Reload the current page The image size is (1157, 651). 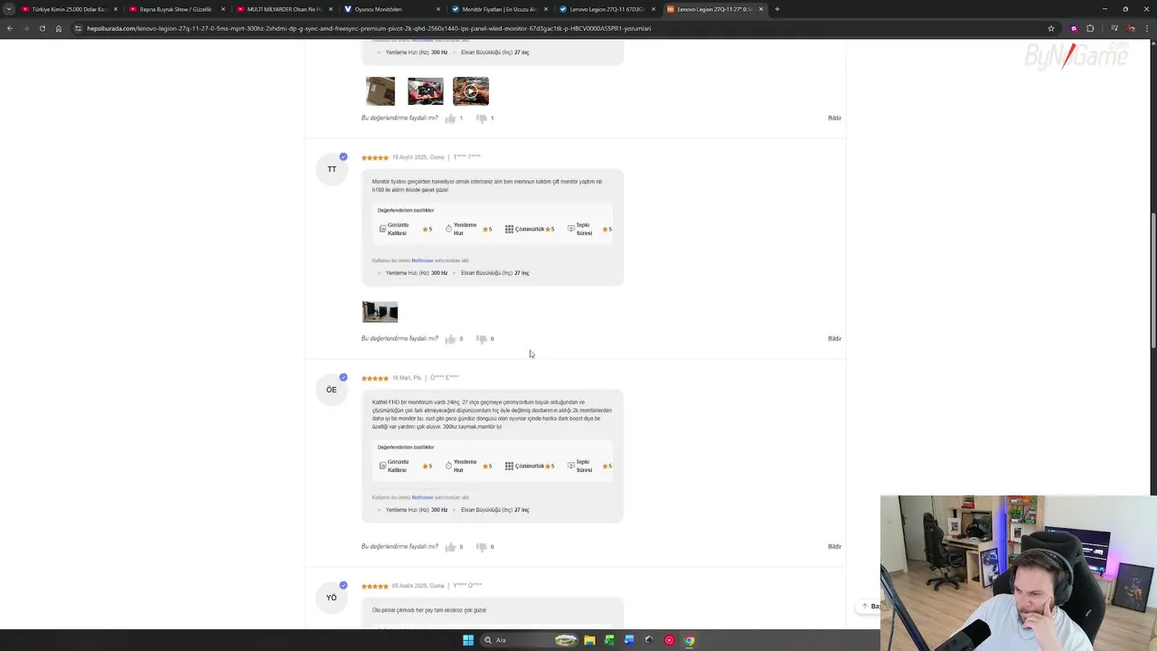coord(42,28)
